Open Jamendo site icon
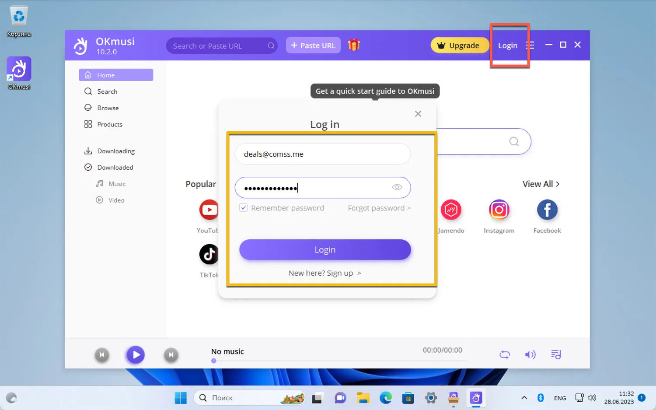Image resolution: width=656 pixels, height=410 pixels. 451,210
